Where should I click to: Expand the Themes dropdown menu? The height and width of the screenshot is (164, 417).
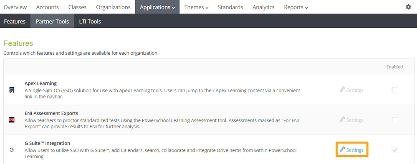196,7
